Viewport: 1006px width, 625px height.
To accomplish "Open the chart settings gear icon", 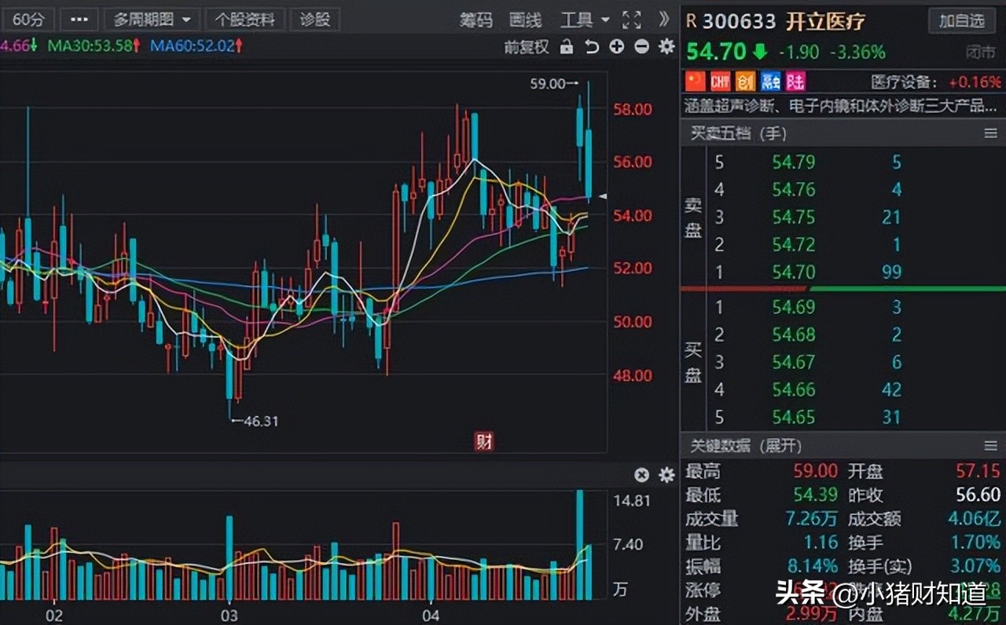I will [666, 47].
